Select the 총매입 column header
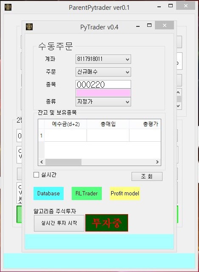Viewport: 199px width, 272px height. click(108, 124)
